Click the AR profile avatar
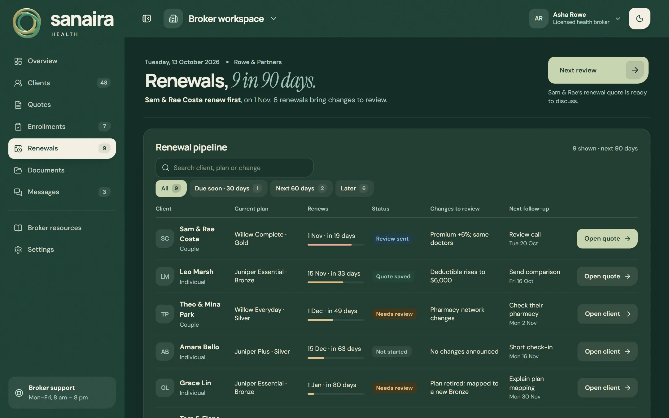669x418 pixels. tap(539, 19)
